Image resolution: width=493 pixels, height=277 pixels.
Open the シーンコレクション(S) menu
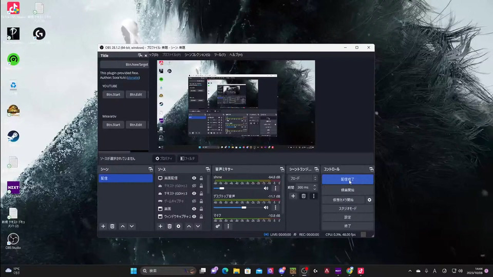[197, 55]
